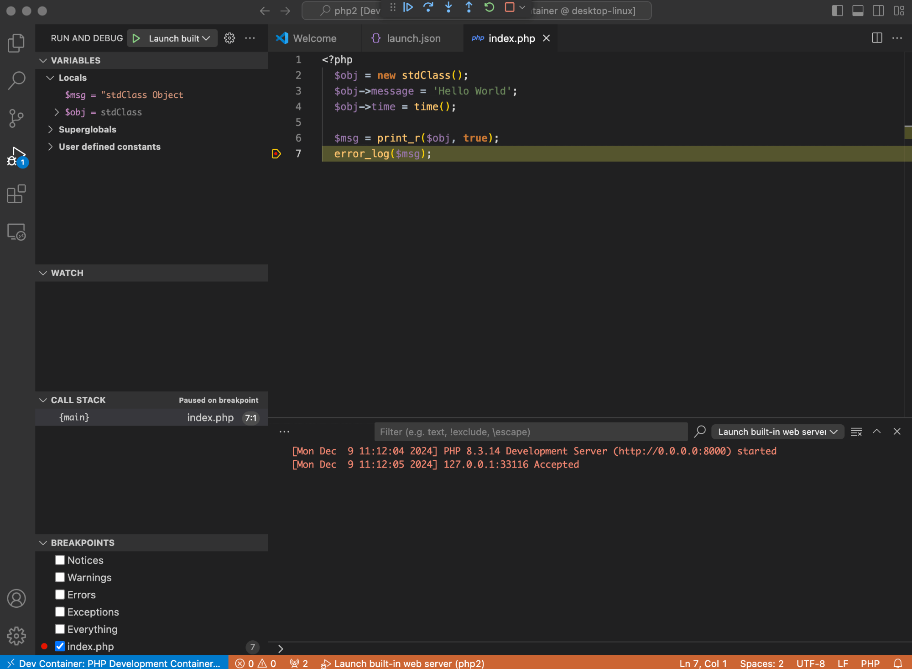912x669 pixels.
Task: Check the Warnings breakpoint option
Action: point(60,577)
